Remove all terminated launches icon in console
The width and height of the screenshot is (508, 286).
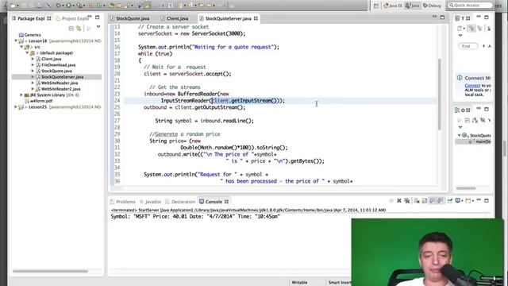(x=407, y=201)
